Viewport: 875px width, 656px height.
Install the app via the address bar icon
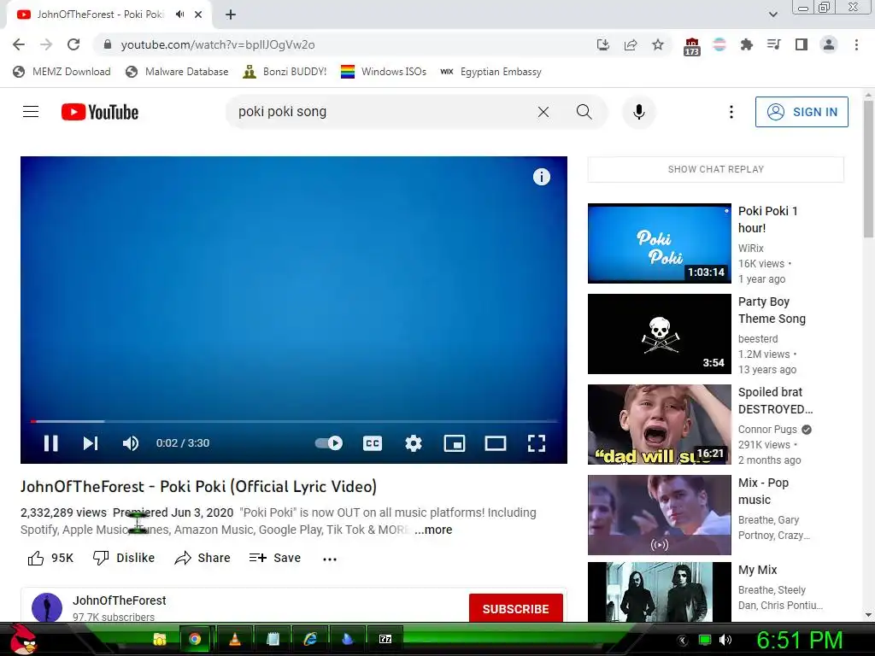click(x=602, y=44)
